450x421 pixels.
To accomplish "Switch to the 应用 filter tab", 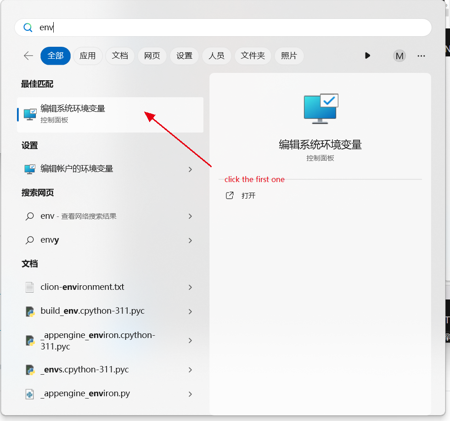I will (x=88, y=55).
